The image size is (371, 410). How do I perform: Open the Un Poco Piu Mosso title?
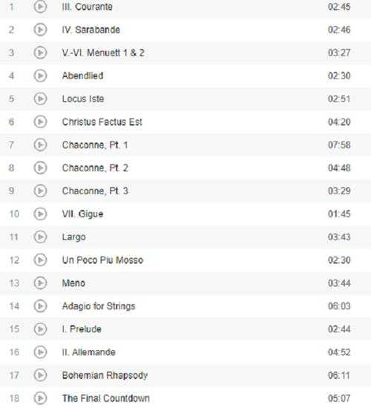point(102,260)
